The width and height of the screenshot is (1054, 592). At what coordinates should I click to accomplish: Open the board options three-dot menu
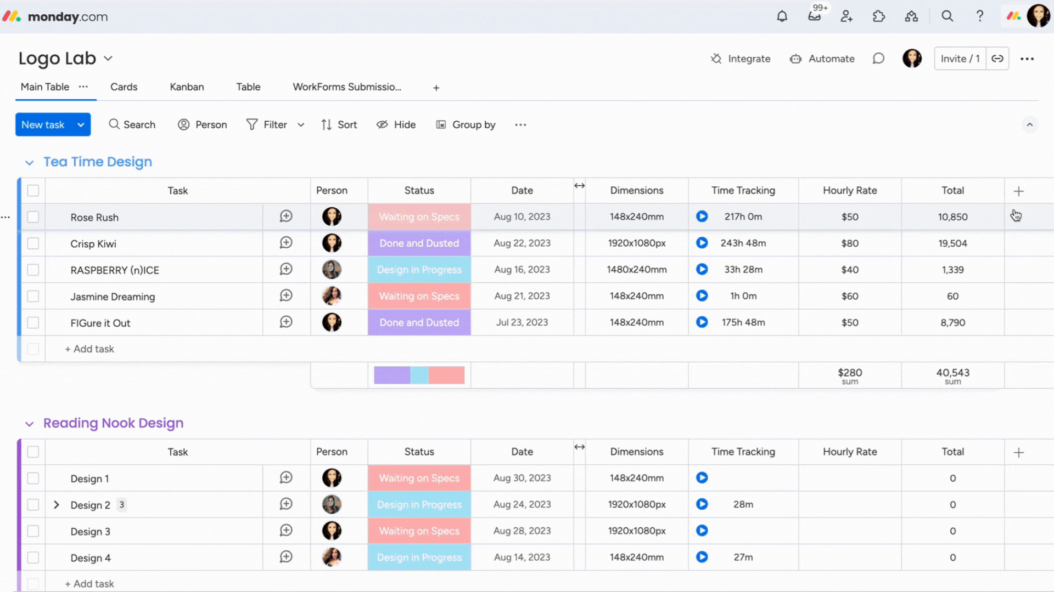coord(1027,59)
